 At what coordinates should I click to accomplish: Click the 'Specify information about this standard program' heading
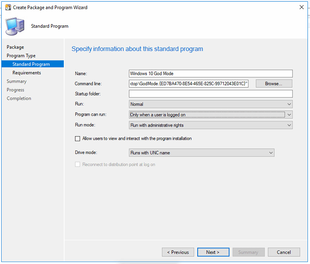(137, 49)
